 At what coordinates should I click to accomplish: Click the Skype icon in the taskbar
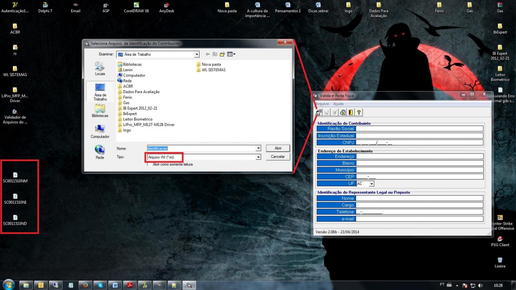(x=100, y=285)
